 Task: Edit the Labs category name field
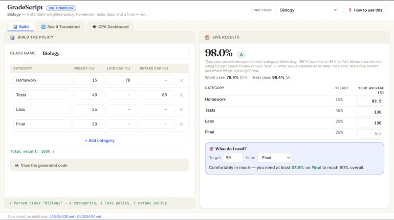click(42, 109)
